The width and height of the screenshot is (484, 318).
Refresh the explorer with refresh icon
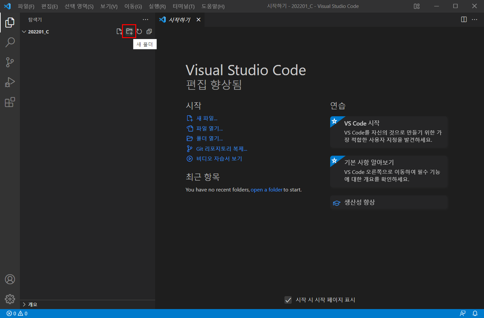click(139, 31)
